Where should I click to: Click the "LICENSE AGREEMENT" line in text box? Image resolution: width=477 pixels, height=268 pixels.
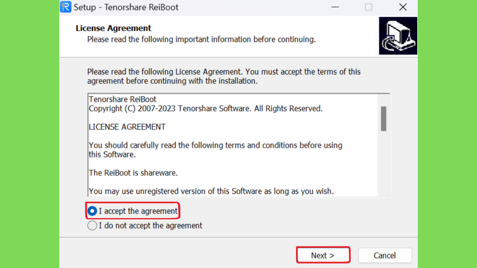(x=127, y=127)
